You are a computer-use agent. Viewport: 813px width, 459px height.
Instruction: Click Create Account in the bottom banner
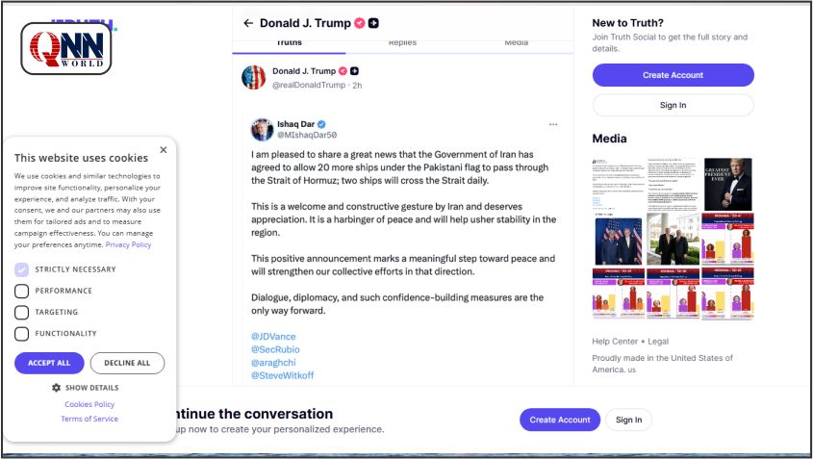560,420
